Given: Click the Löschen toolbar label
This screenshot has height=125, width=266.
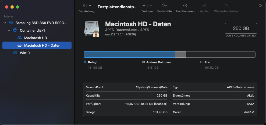Looking at the screenshot, I should pos(204,11).
